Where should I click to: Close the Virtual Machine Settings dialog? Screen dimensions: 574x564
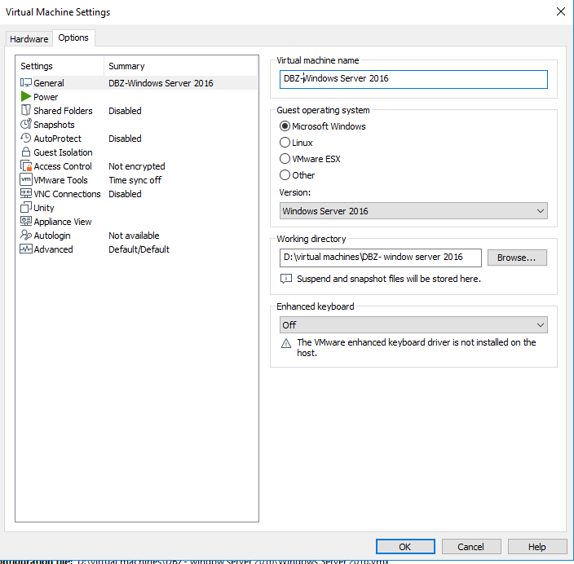pos(560,11)
